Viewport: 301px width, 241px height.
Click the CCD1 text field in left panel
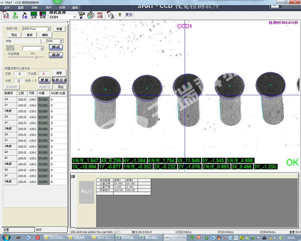(22, 41)
